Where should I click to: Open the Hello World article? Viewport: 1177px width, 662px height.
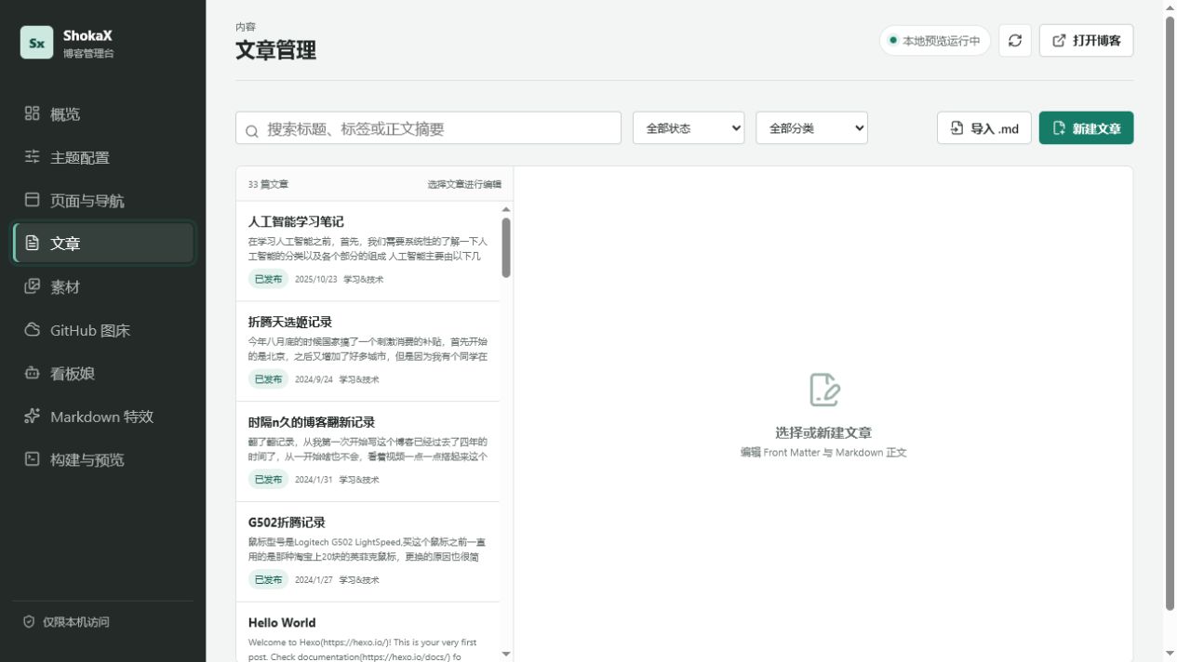[x=368, y=632]
